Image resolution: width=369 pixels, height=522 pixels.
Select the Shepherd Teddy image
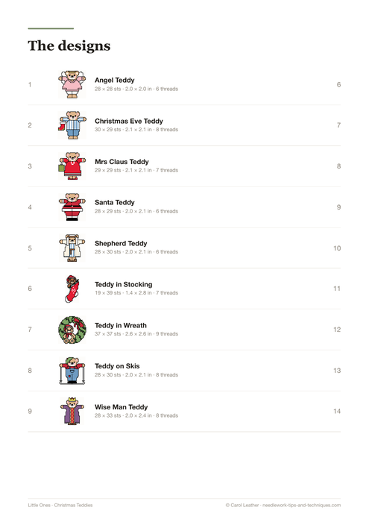[72, 248]
